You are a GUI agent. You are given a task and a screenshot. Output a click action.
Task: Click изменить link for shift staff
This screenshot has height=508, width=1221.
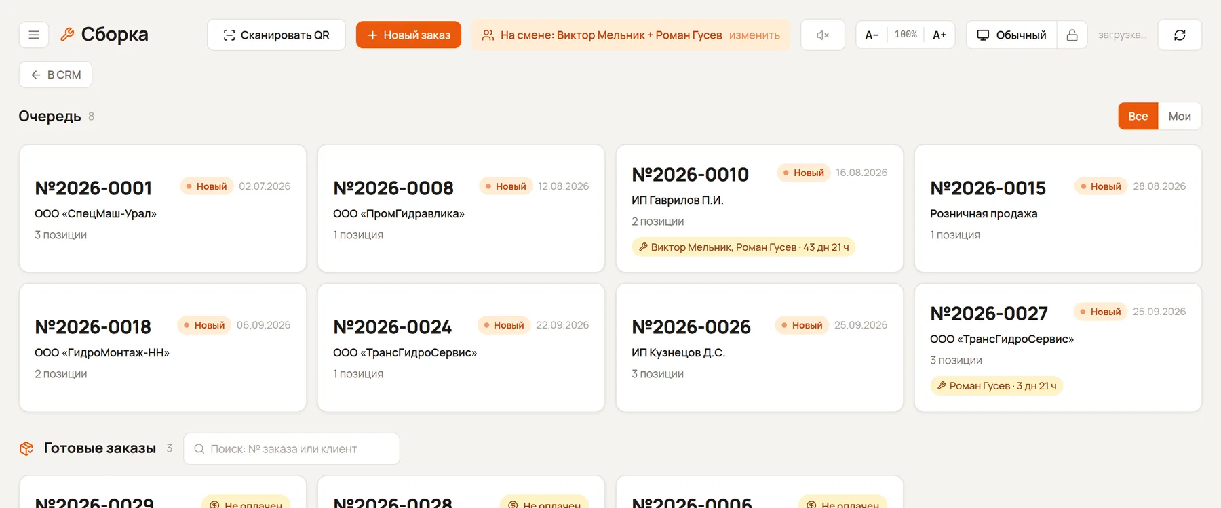(754, 35)
